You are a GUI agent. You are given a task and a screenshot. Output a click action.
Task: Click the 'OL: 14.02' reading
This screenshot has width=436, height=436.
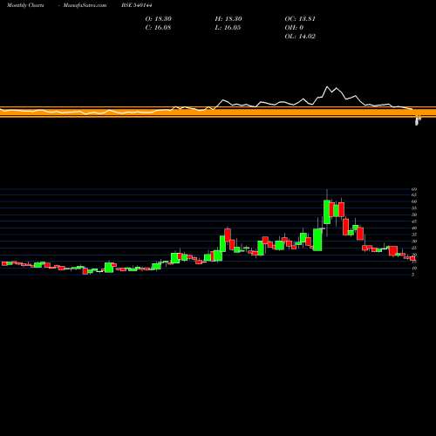point(300,36)
